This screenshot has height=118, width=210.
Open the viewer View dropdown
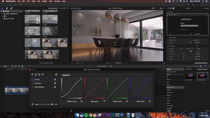[162, 8]
